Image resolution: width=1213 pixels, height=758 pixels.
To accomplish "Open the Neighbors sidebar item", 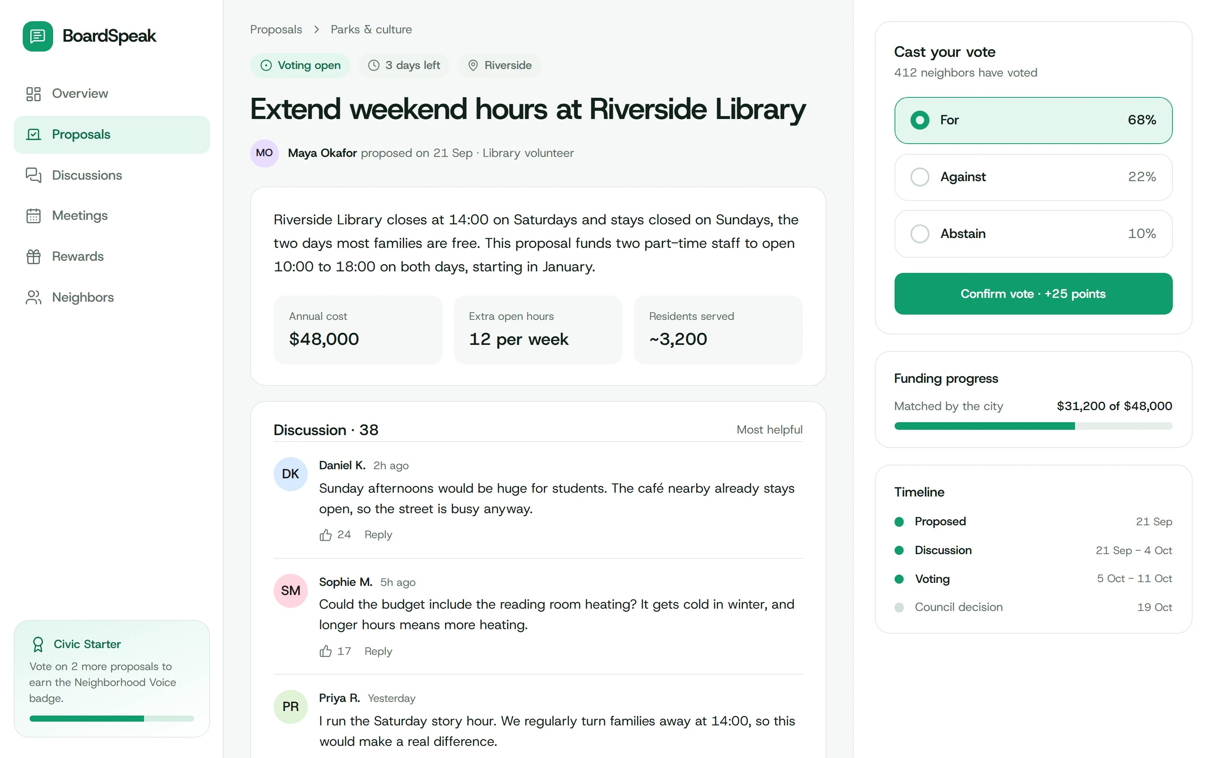I will point(112,297).
